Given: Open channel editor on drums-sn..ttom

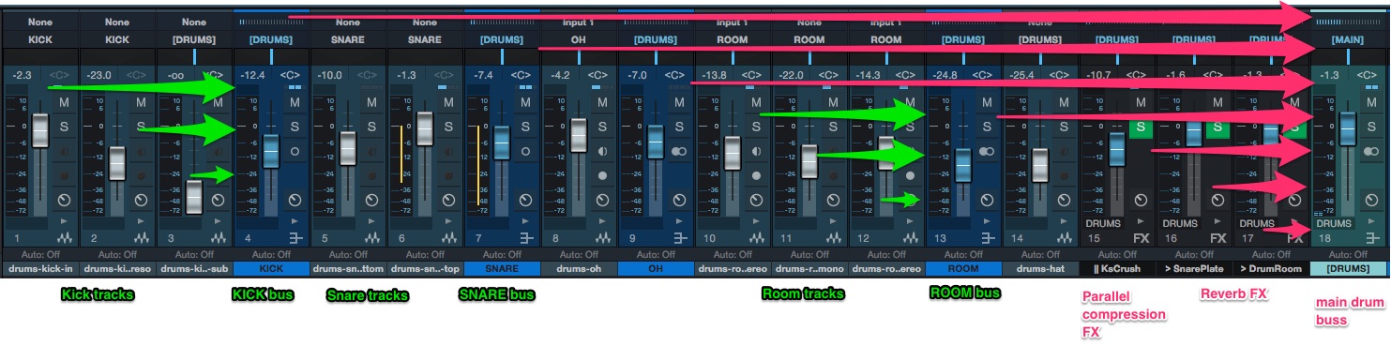Looking at the screenshot, I should click(x=371, y=200).
